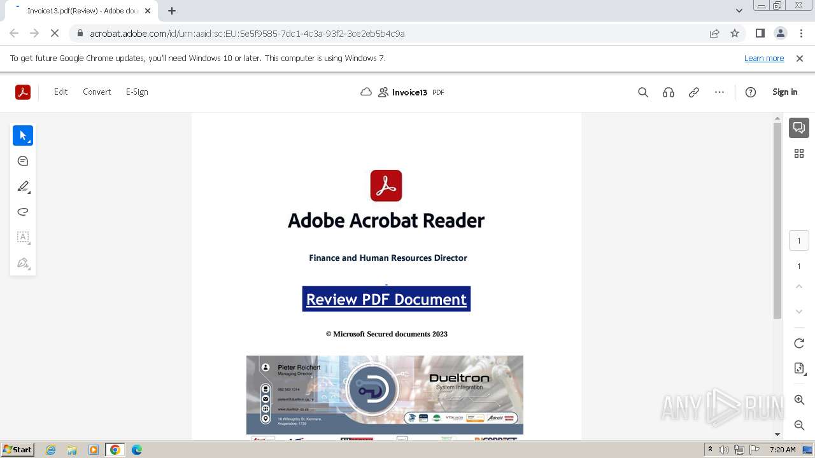This screenshot has width=815, height=458.
Task: Zoom out of the document
Action: [799, 425]
